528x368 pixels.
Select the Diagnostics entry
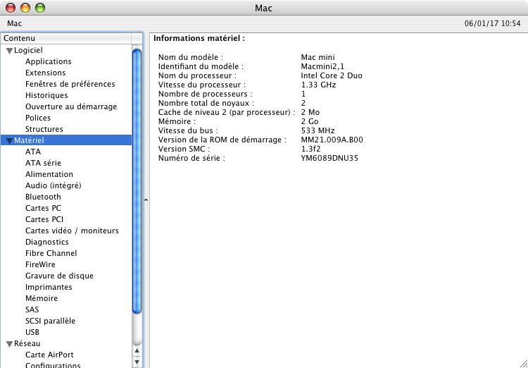[46, 242]
